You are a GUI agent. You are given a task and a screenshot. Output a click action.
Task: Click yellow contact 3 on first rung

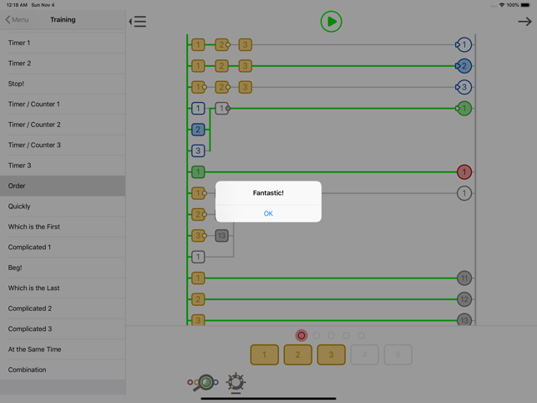point(246,44)
